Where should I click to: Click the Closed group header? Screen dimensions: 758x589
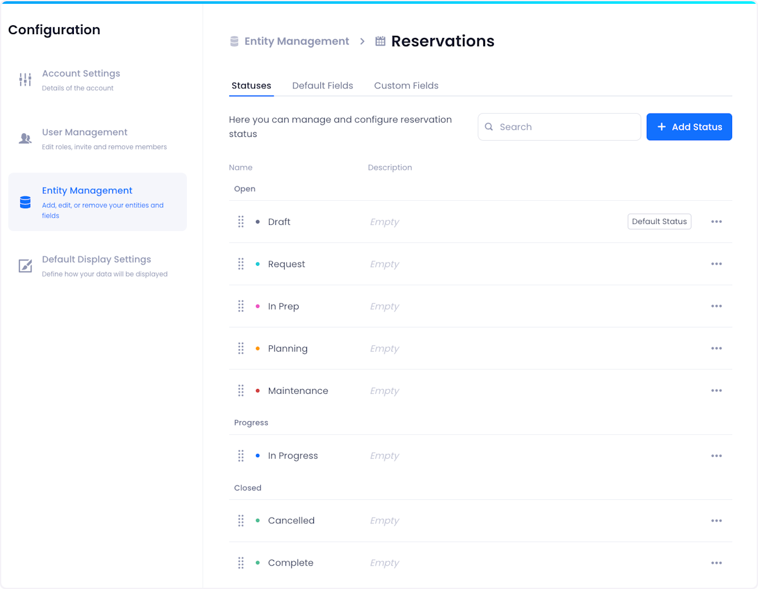tap(248, 488)
